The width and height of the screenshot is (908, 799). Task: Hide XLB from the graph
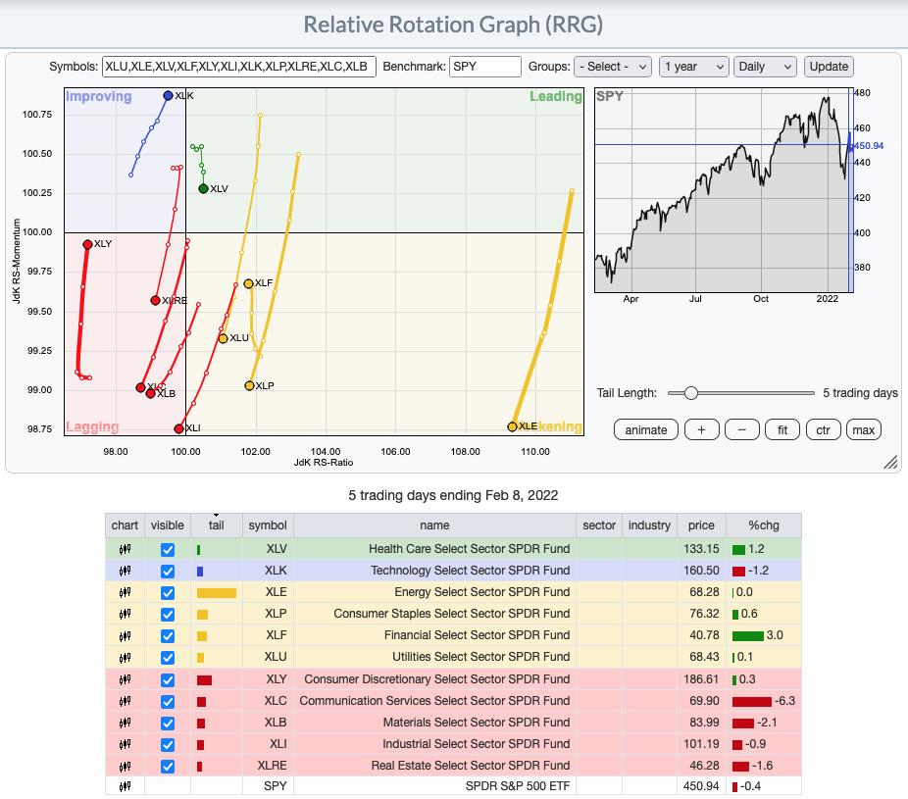[x=168, y=724]
